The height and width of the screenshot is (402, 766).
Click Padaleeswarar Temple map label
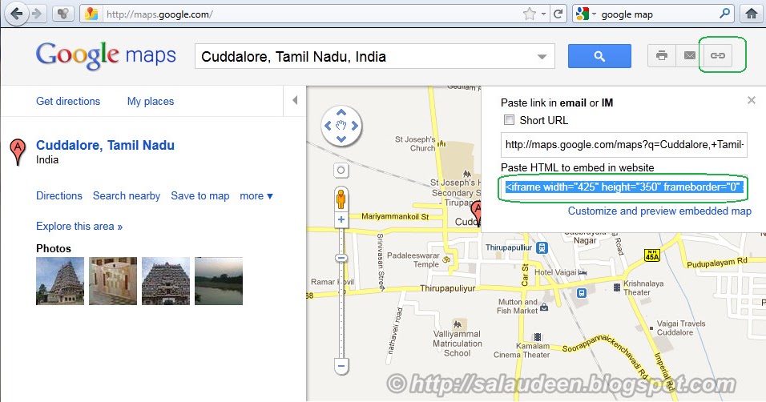coord(413,259)
